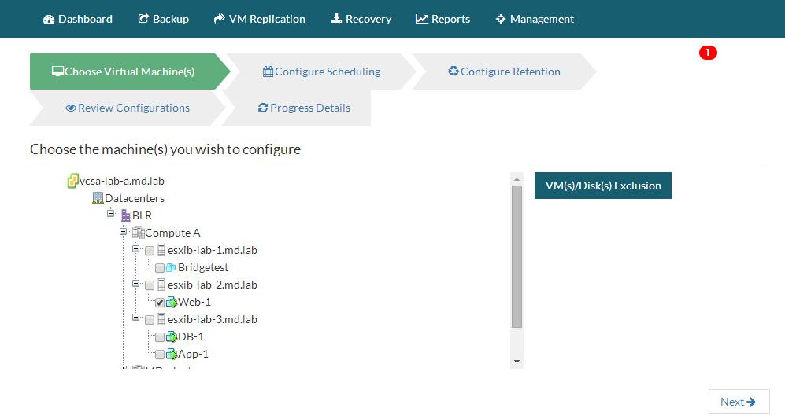Image resolution: width=785 pixels, height=419 pixels.
Task: Tick the esxib-lab-1.md.lab host checkbox
Action: 150,251
